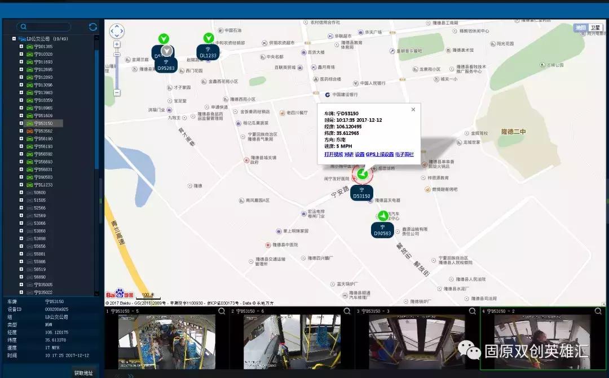The height and width of the screenshot is (378, 609).
Task: Expand the 宁D01385 vehicle tree node
Action: pos(21,46)
